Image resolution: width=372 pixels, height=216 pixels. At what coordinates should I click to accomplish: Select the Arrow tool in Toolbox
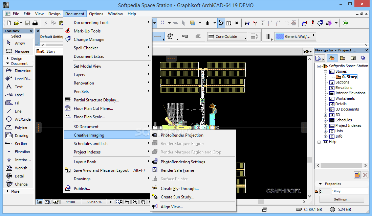[18, 43]
